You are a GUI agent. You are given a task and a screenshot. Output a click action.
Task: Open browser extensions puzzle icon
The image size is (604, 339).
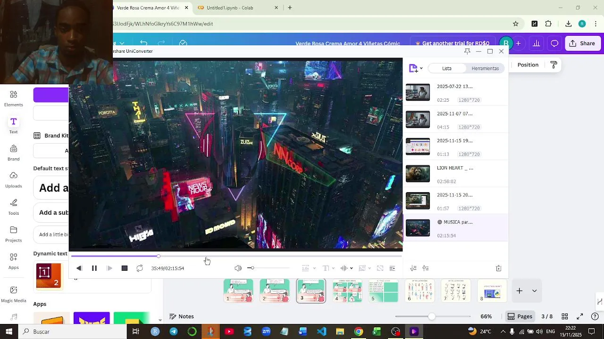[x=548, y=24]
